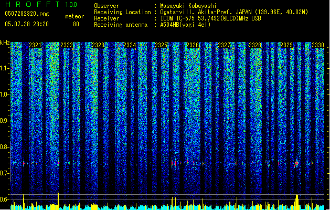Click the 2325 time marker
The height and width of the screenshot is (210, 330).
[161, 45]
